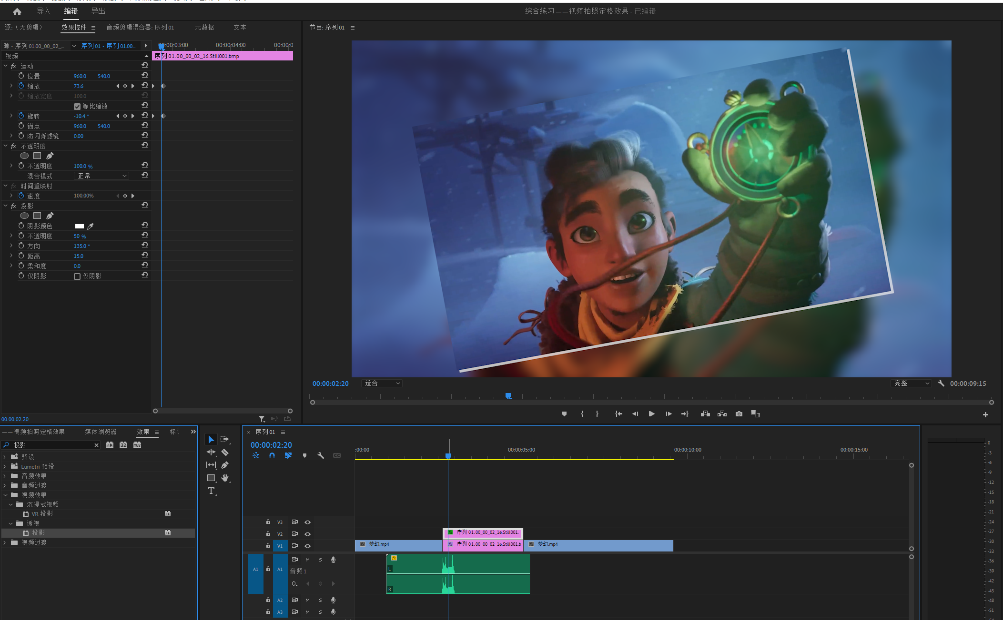Uncheck the 等比缩放 uniform scale checkbox
The width and height of the screenshot is (1003, 620).
pos(77,106)
